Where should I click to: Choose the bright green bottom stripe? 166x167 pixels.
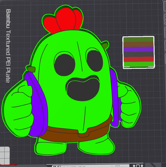139,64
